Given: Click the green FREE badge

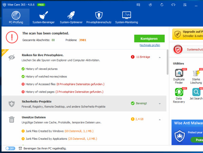Looking at the screenshot, I should coord(41,5).
